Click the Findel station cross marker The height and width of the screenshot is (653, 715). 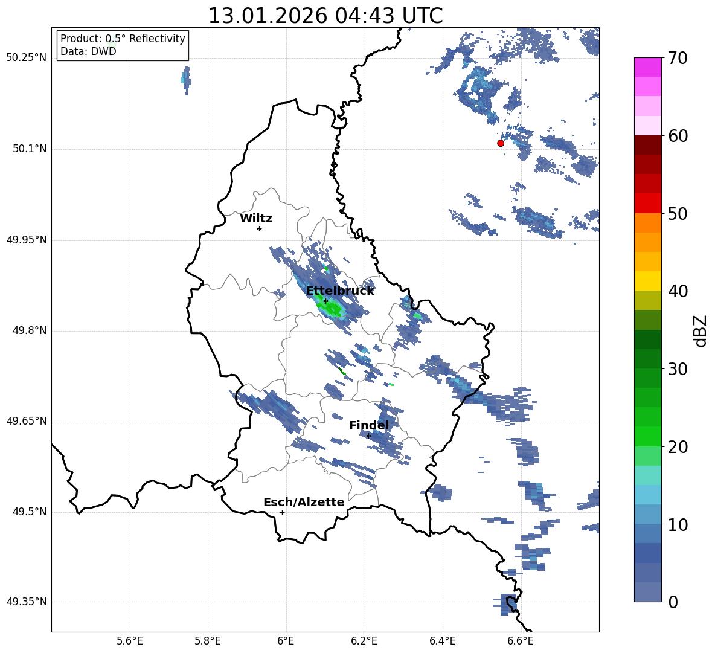coord(368,436)
